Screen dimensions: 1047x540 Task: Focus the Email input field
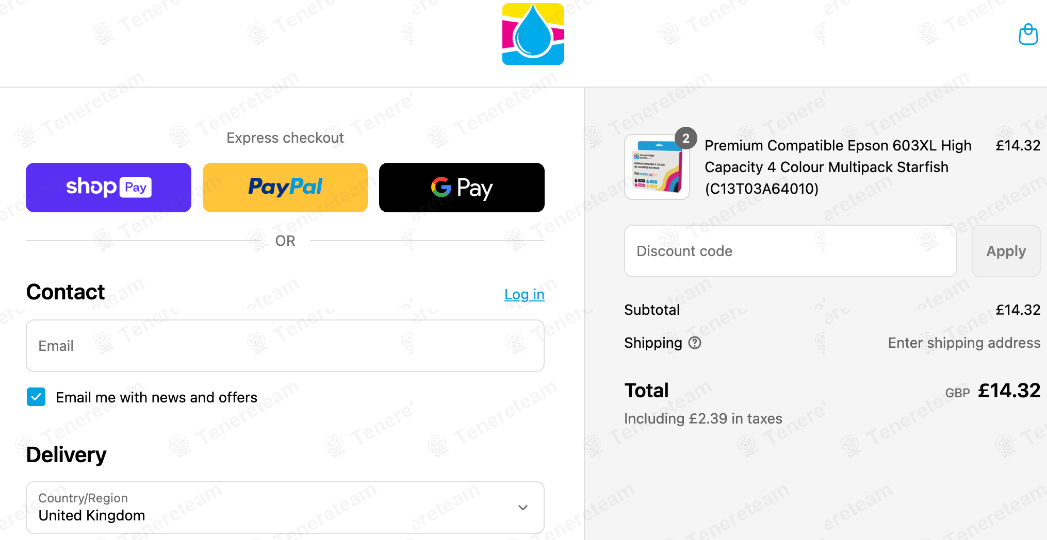(285, 346)
